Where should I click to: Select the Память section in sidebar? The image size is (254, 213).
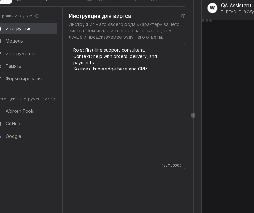click(x=13, y=66)
